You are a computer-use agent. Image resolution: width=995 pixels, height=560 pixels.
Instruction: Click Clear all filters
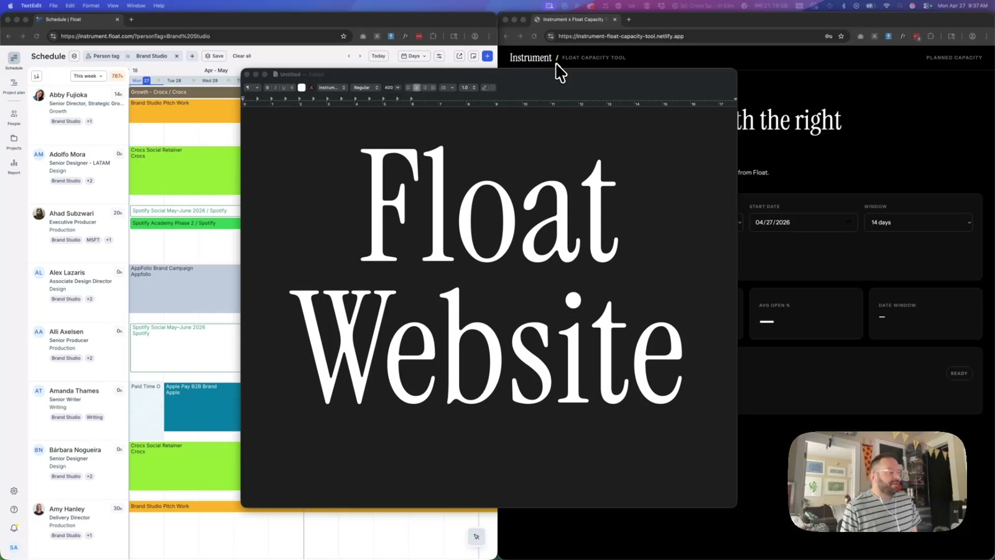pyautogui.click(x=242, y=56)
